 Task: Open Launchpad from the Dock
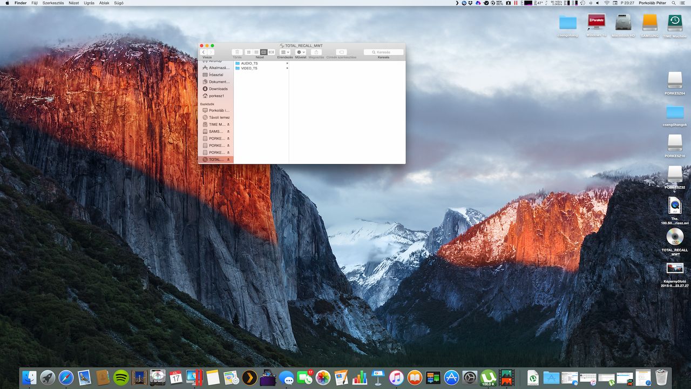pyautogui.click(x=48, y=377)
